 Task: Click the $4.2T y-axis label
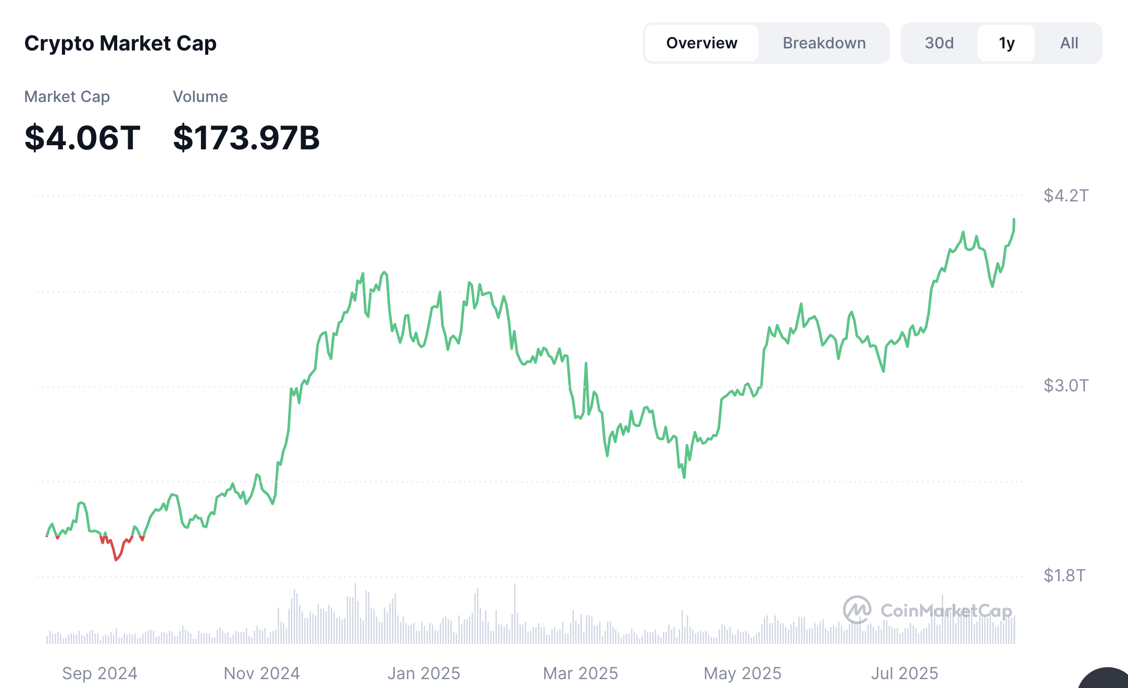pos(1066,196)
